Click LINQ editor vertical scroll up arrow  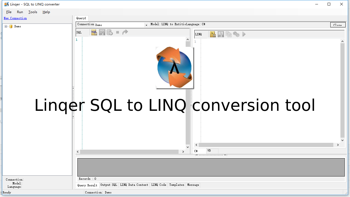pos(342,41)
